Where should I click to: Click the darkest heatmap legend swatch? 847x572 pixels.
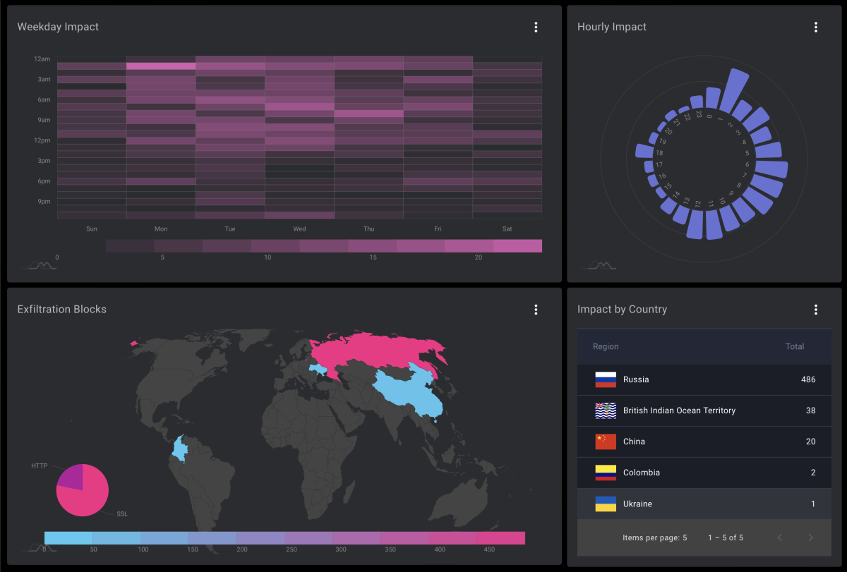(130, 245)
